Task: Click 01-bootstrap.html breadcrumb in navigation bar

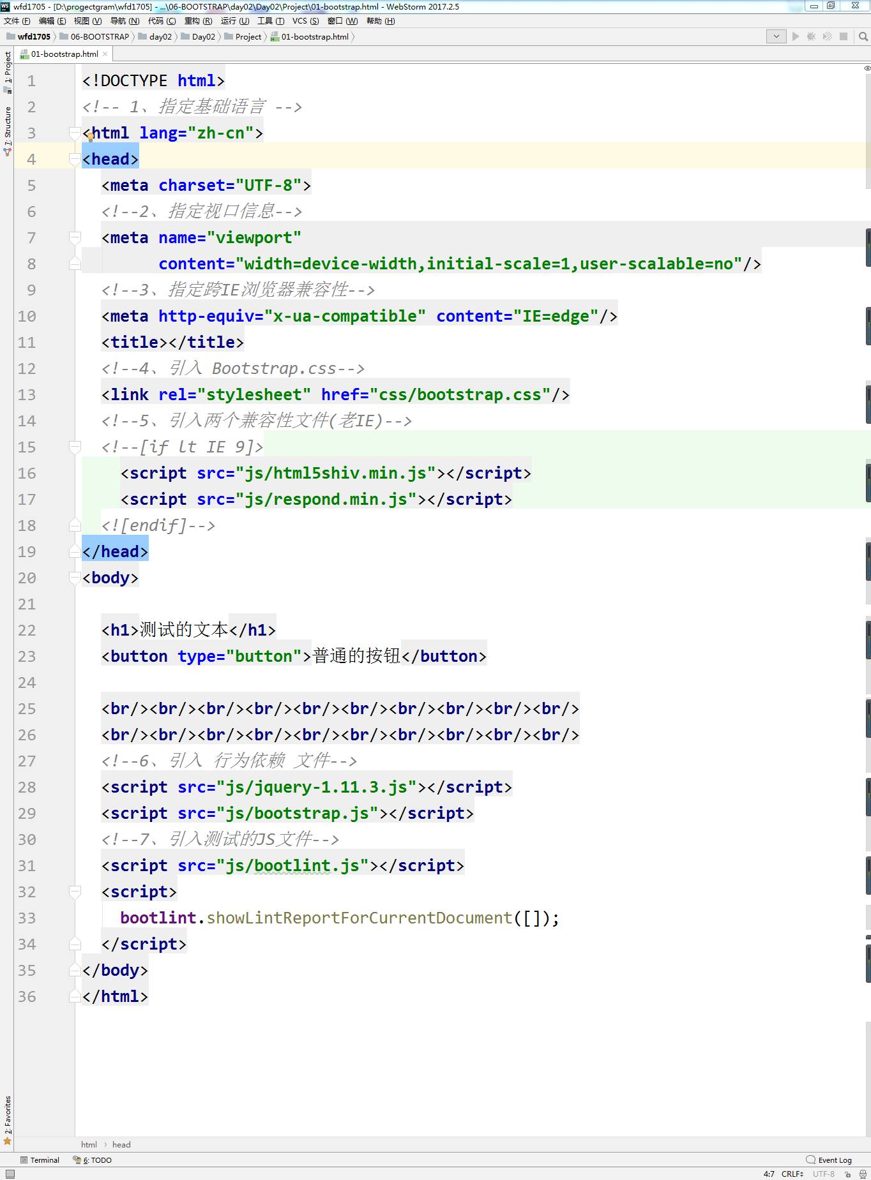Action: 310,37
